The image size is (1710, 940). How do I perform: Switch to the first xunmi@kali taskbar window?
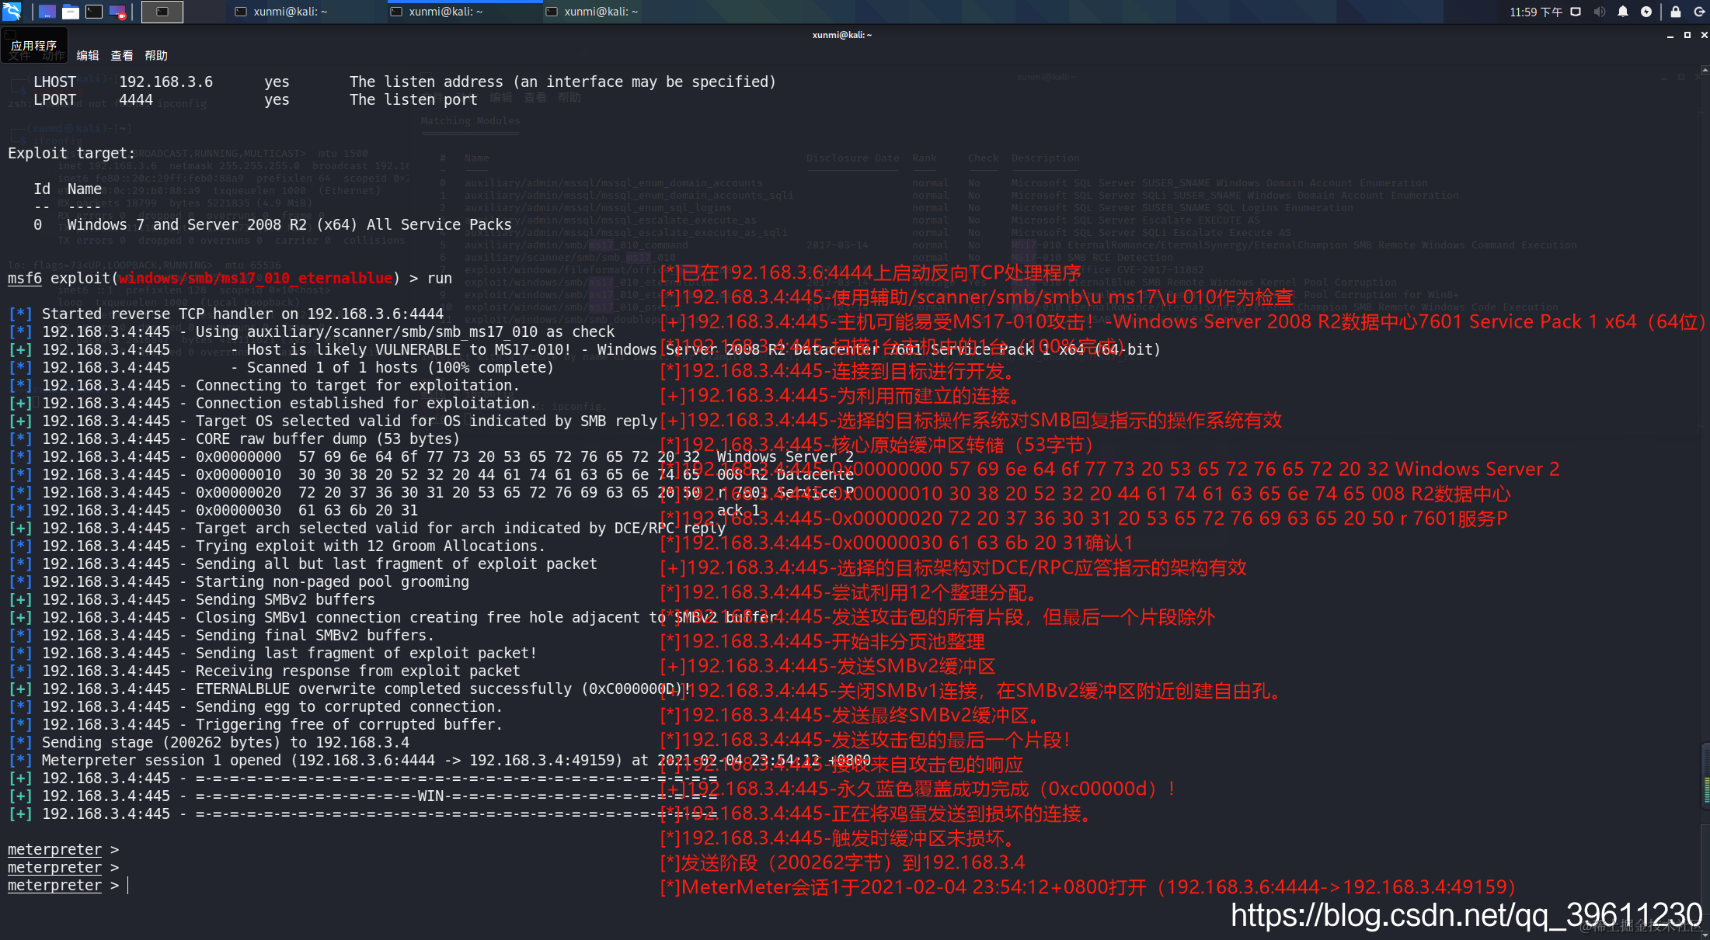[x=282, y=12]
